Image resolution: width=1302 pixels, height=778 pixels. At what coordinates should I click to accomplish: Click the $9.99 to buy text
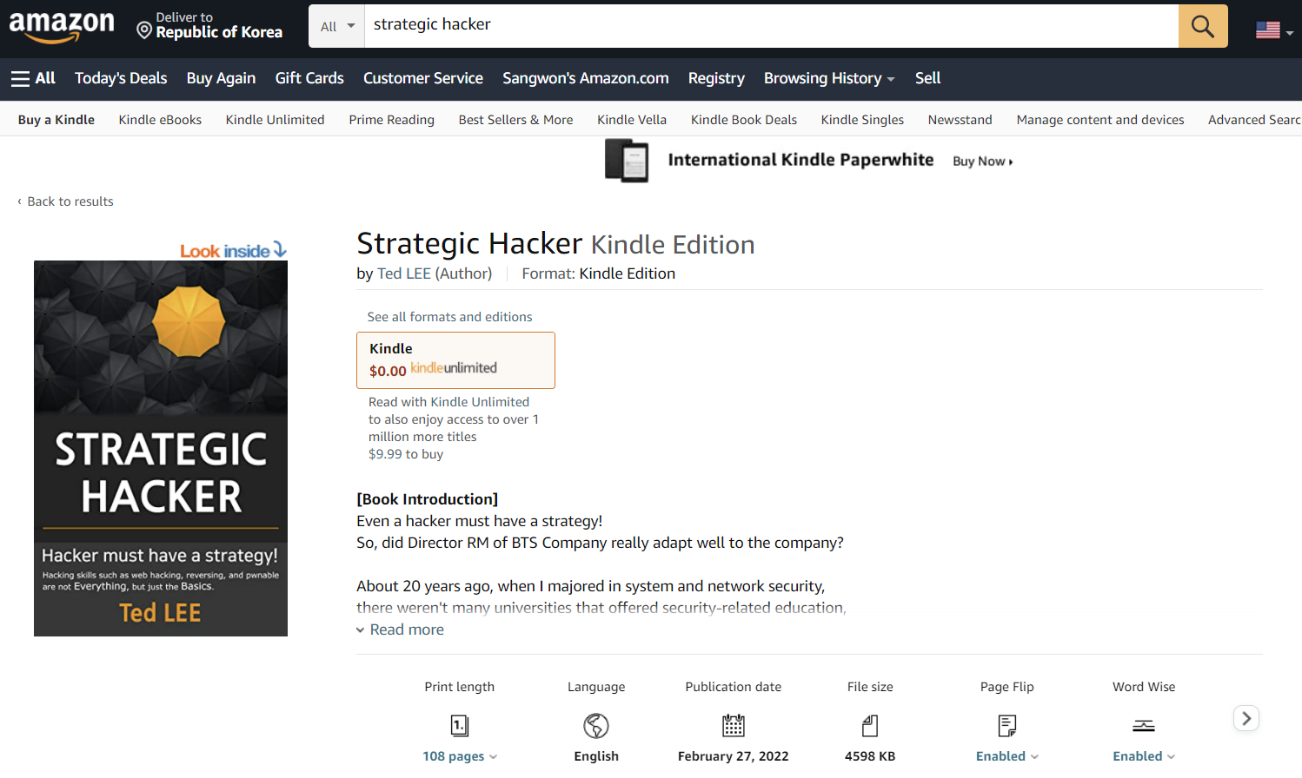(406, 454)
